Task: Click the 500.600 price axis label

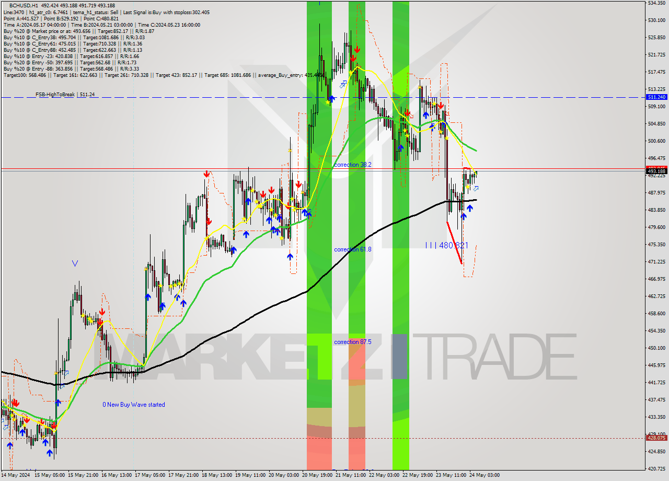Action: click(656, 141)
